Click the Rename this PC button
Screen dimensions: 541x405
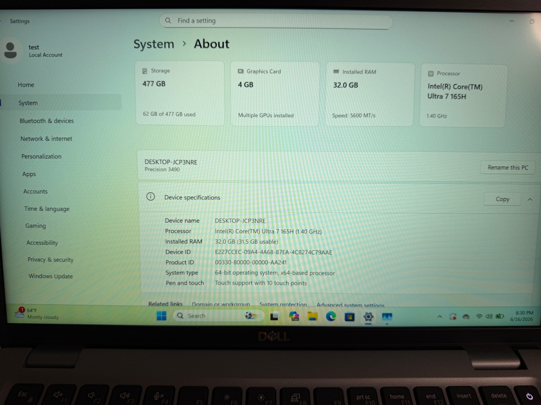[508, 167]
